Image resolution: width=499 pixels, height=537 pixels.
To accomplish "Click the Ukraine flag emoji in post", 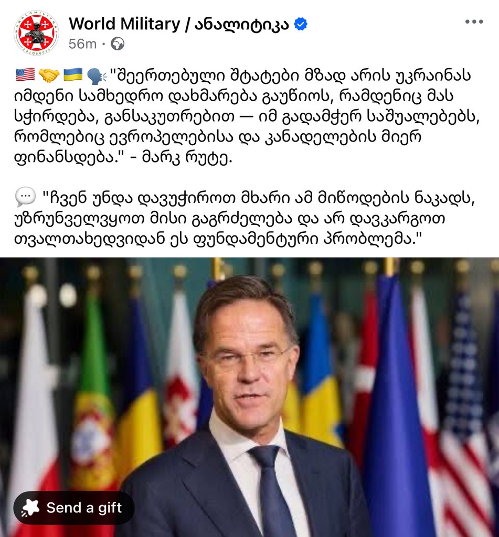I will [x=73, y=75].
